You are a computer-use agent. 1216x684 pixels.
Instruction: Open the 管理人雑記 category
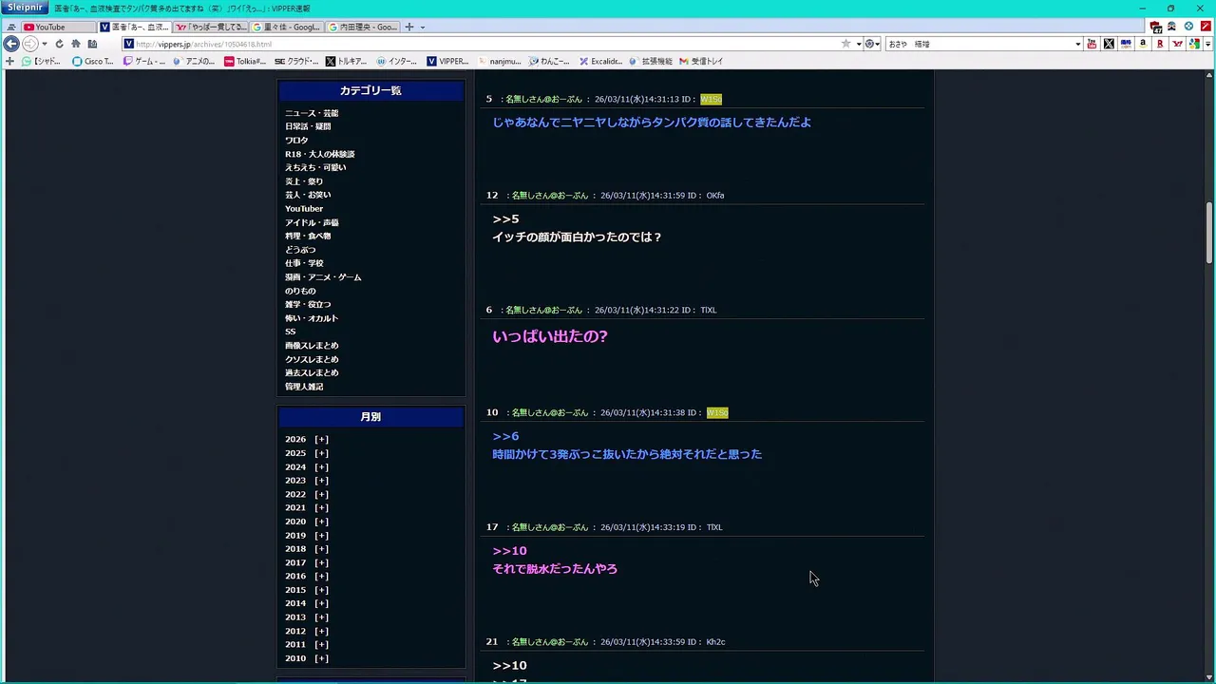coord(304,387)
